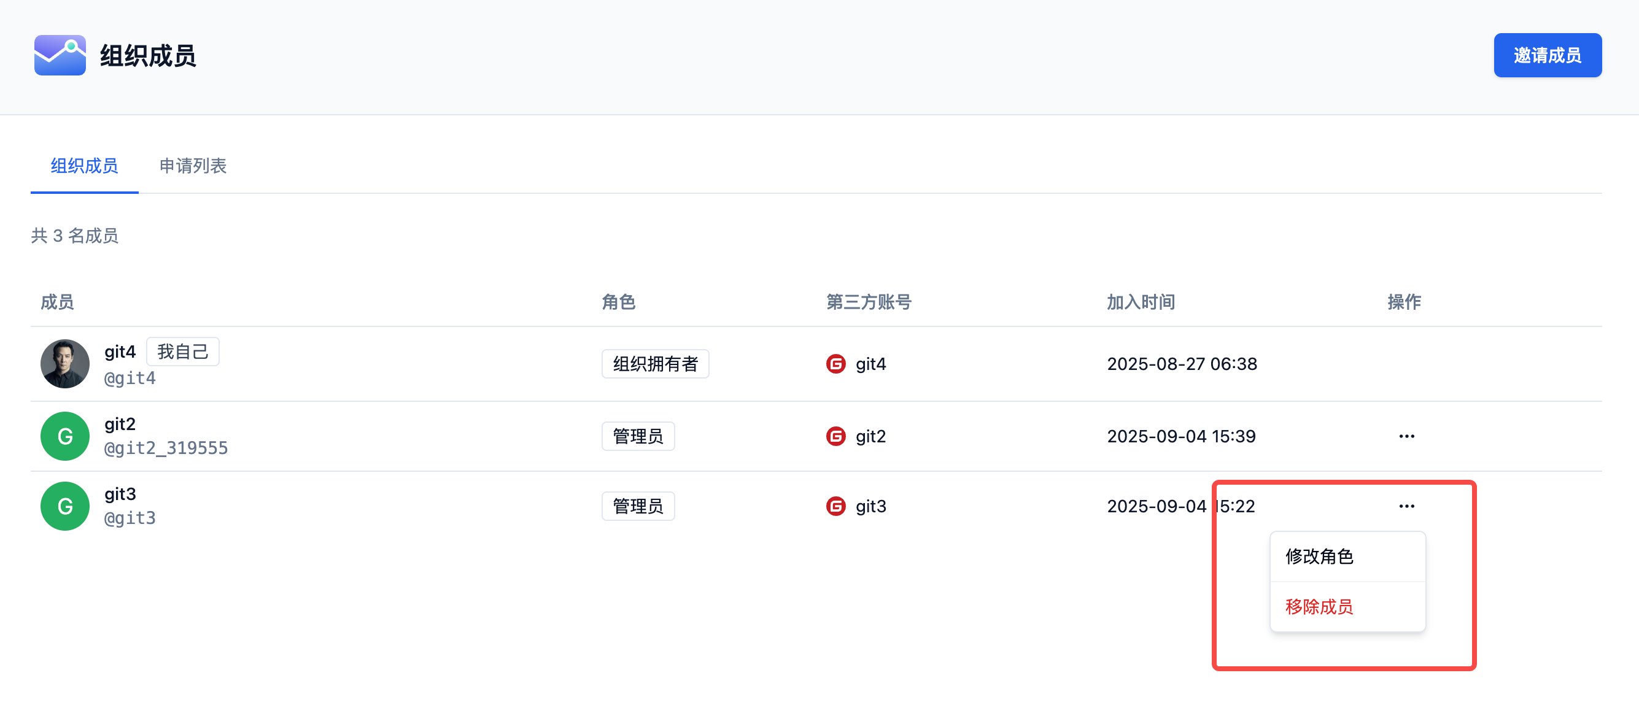The width and height of the screenshot is (1639, 708).
Task: Toggle the three-dot actions menu for git3
Action: (x=1406, y=506)
